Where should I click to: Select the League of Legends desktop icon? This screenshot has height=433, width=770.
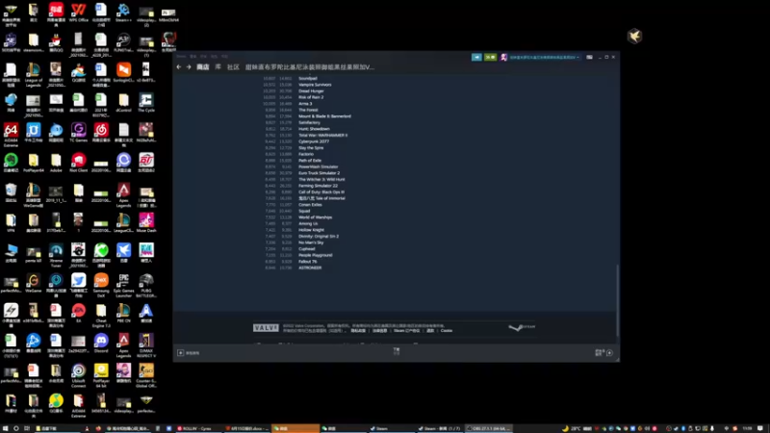click(33, 75)
